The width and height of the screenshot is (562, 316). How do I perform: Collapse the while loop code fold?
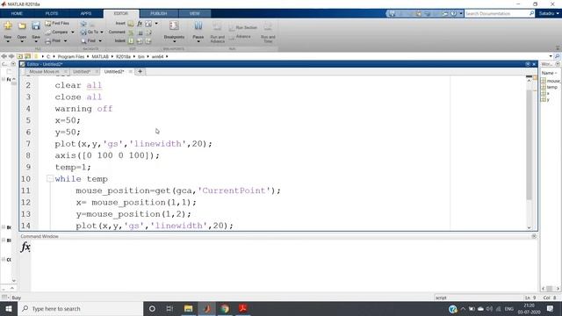click(x=50, y=178)
